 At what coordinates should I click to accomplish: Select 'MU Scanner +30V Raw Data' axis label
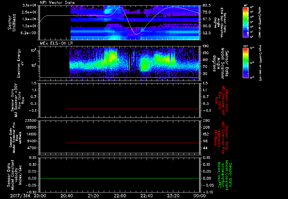tap(17, 100)
